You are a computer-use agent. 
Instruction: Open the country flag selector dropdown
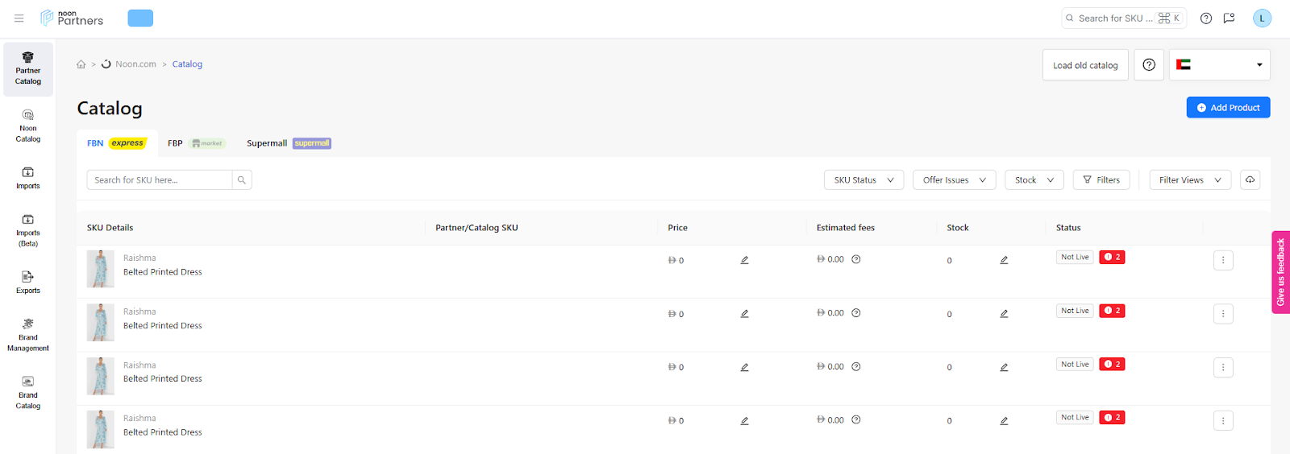[1220, 65]
